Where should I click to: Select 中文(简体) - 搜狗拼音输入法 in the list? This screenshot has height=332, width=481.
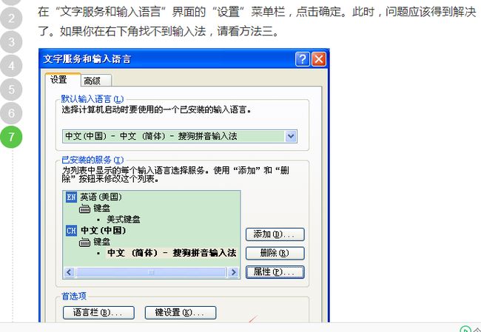(x=172, y=253)
